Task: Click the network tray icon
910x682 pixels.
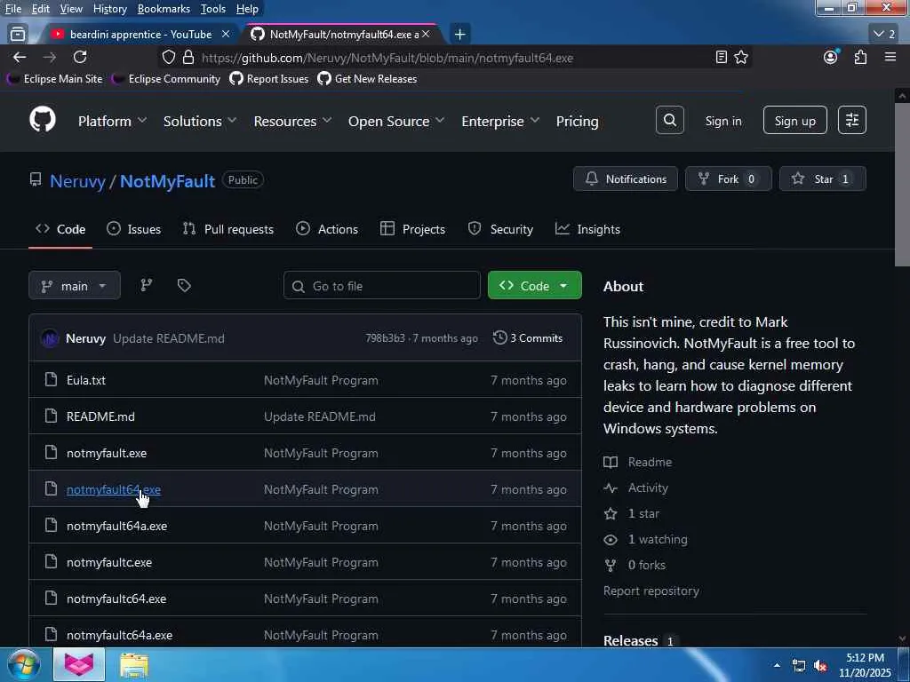Action: click(x=799, y=666)
